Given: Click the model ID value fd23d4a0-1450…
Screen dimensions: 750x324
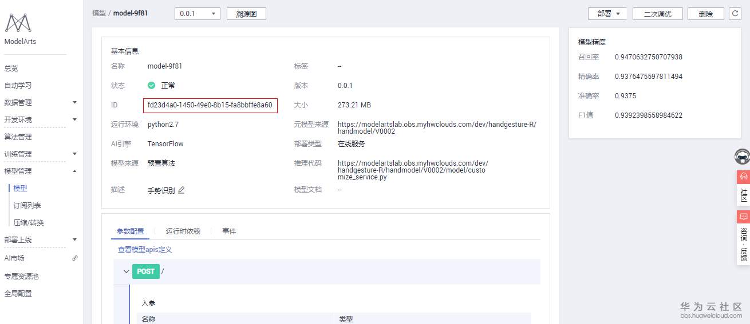Looking at the screenshot, I should coord(210,105).
